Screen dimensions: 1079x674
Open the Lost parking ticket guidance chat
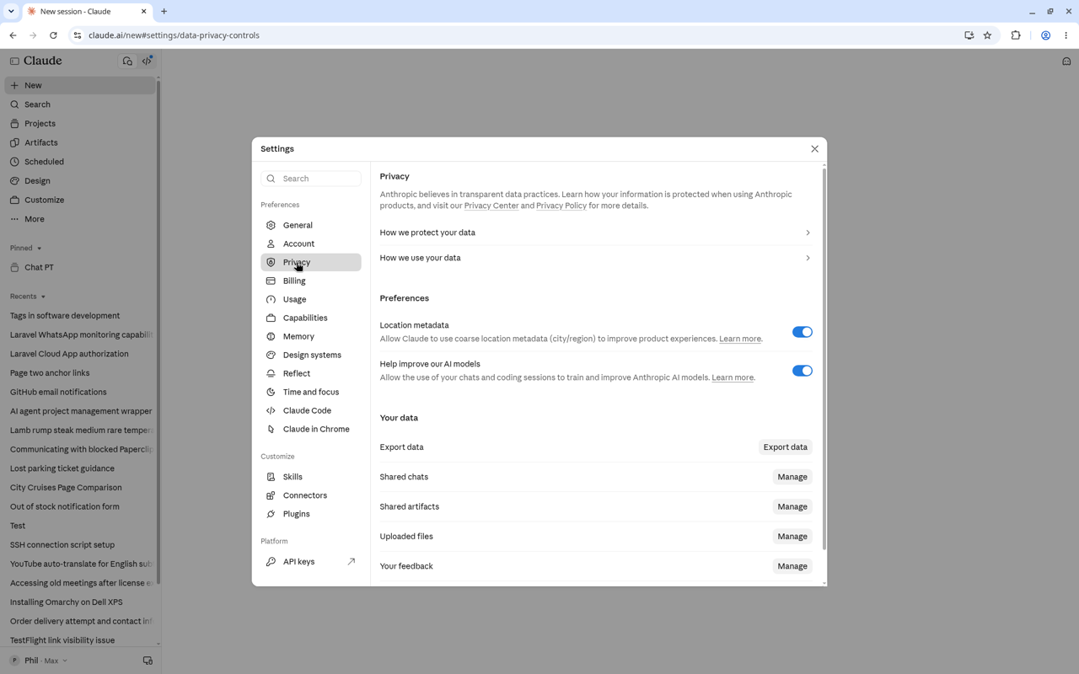click(x=80, y=468)
